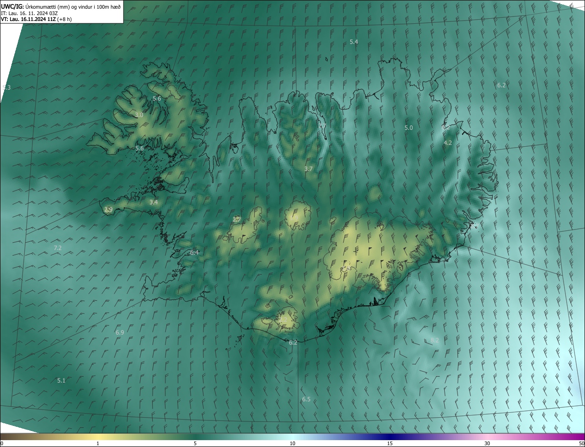
Task: Click the 6.9 precipitation value
Action: tap(120, 332)
